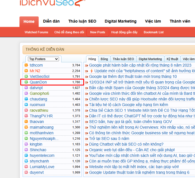195x178 pixels.
Task: Click arrow bullet before Trở lại SEO sau 5 năm
Action: (x=86, y=139)
